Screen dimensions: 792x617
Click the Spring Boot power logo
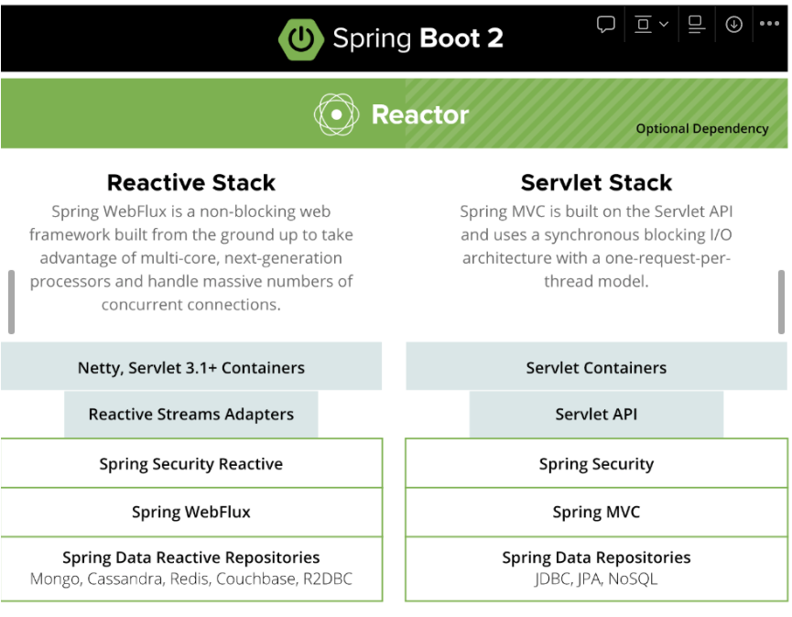(301, 38)
